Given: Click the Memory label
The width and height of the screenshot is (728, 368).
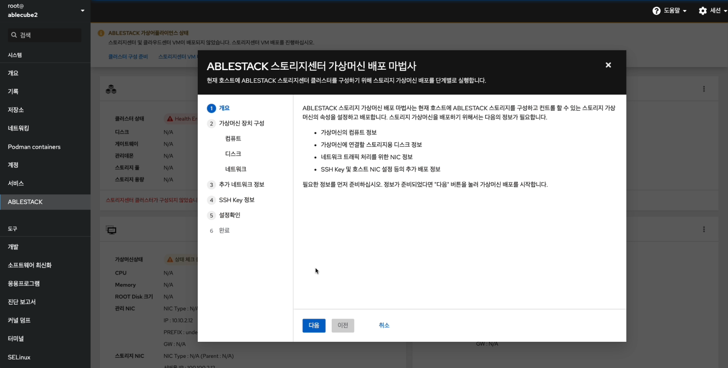Looking at the screenshot, I should pos(125,285).
